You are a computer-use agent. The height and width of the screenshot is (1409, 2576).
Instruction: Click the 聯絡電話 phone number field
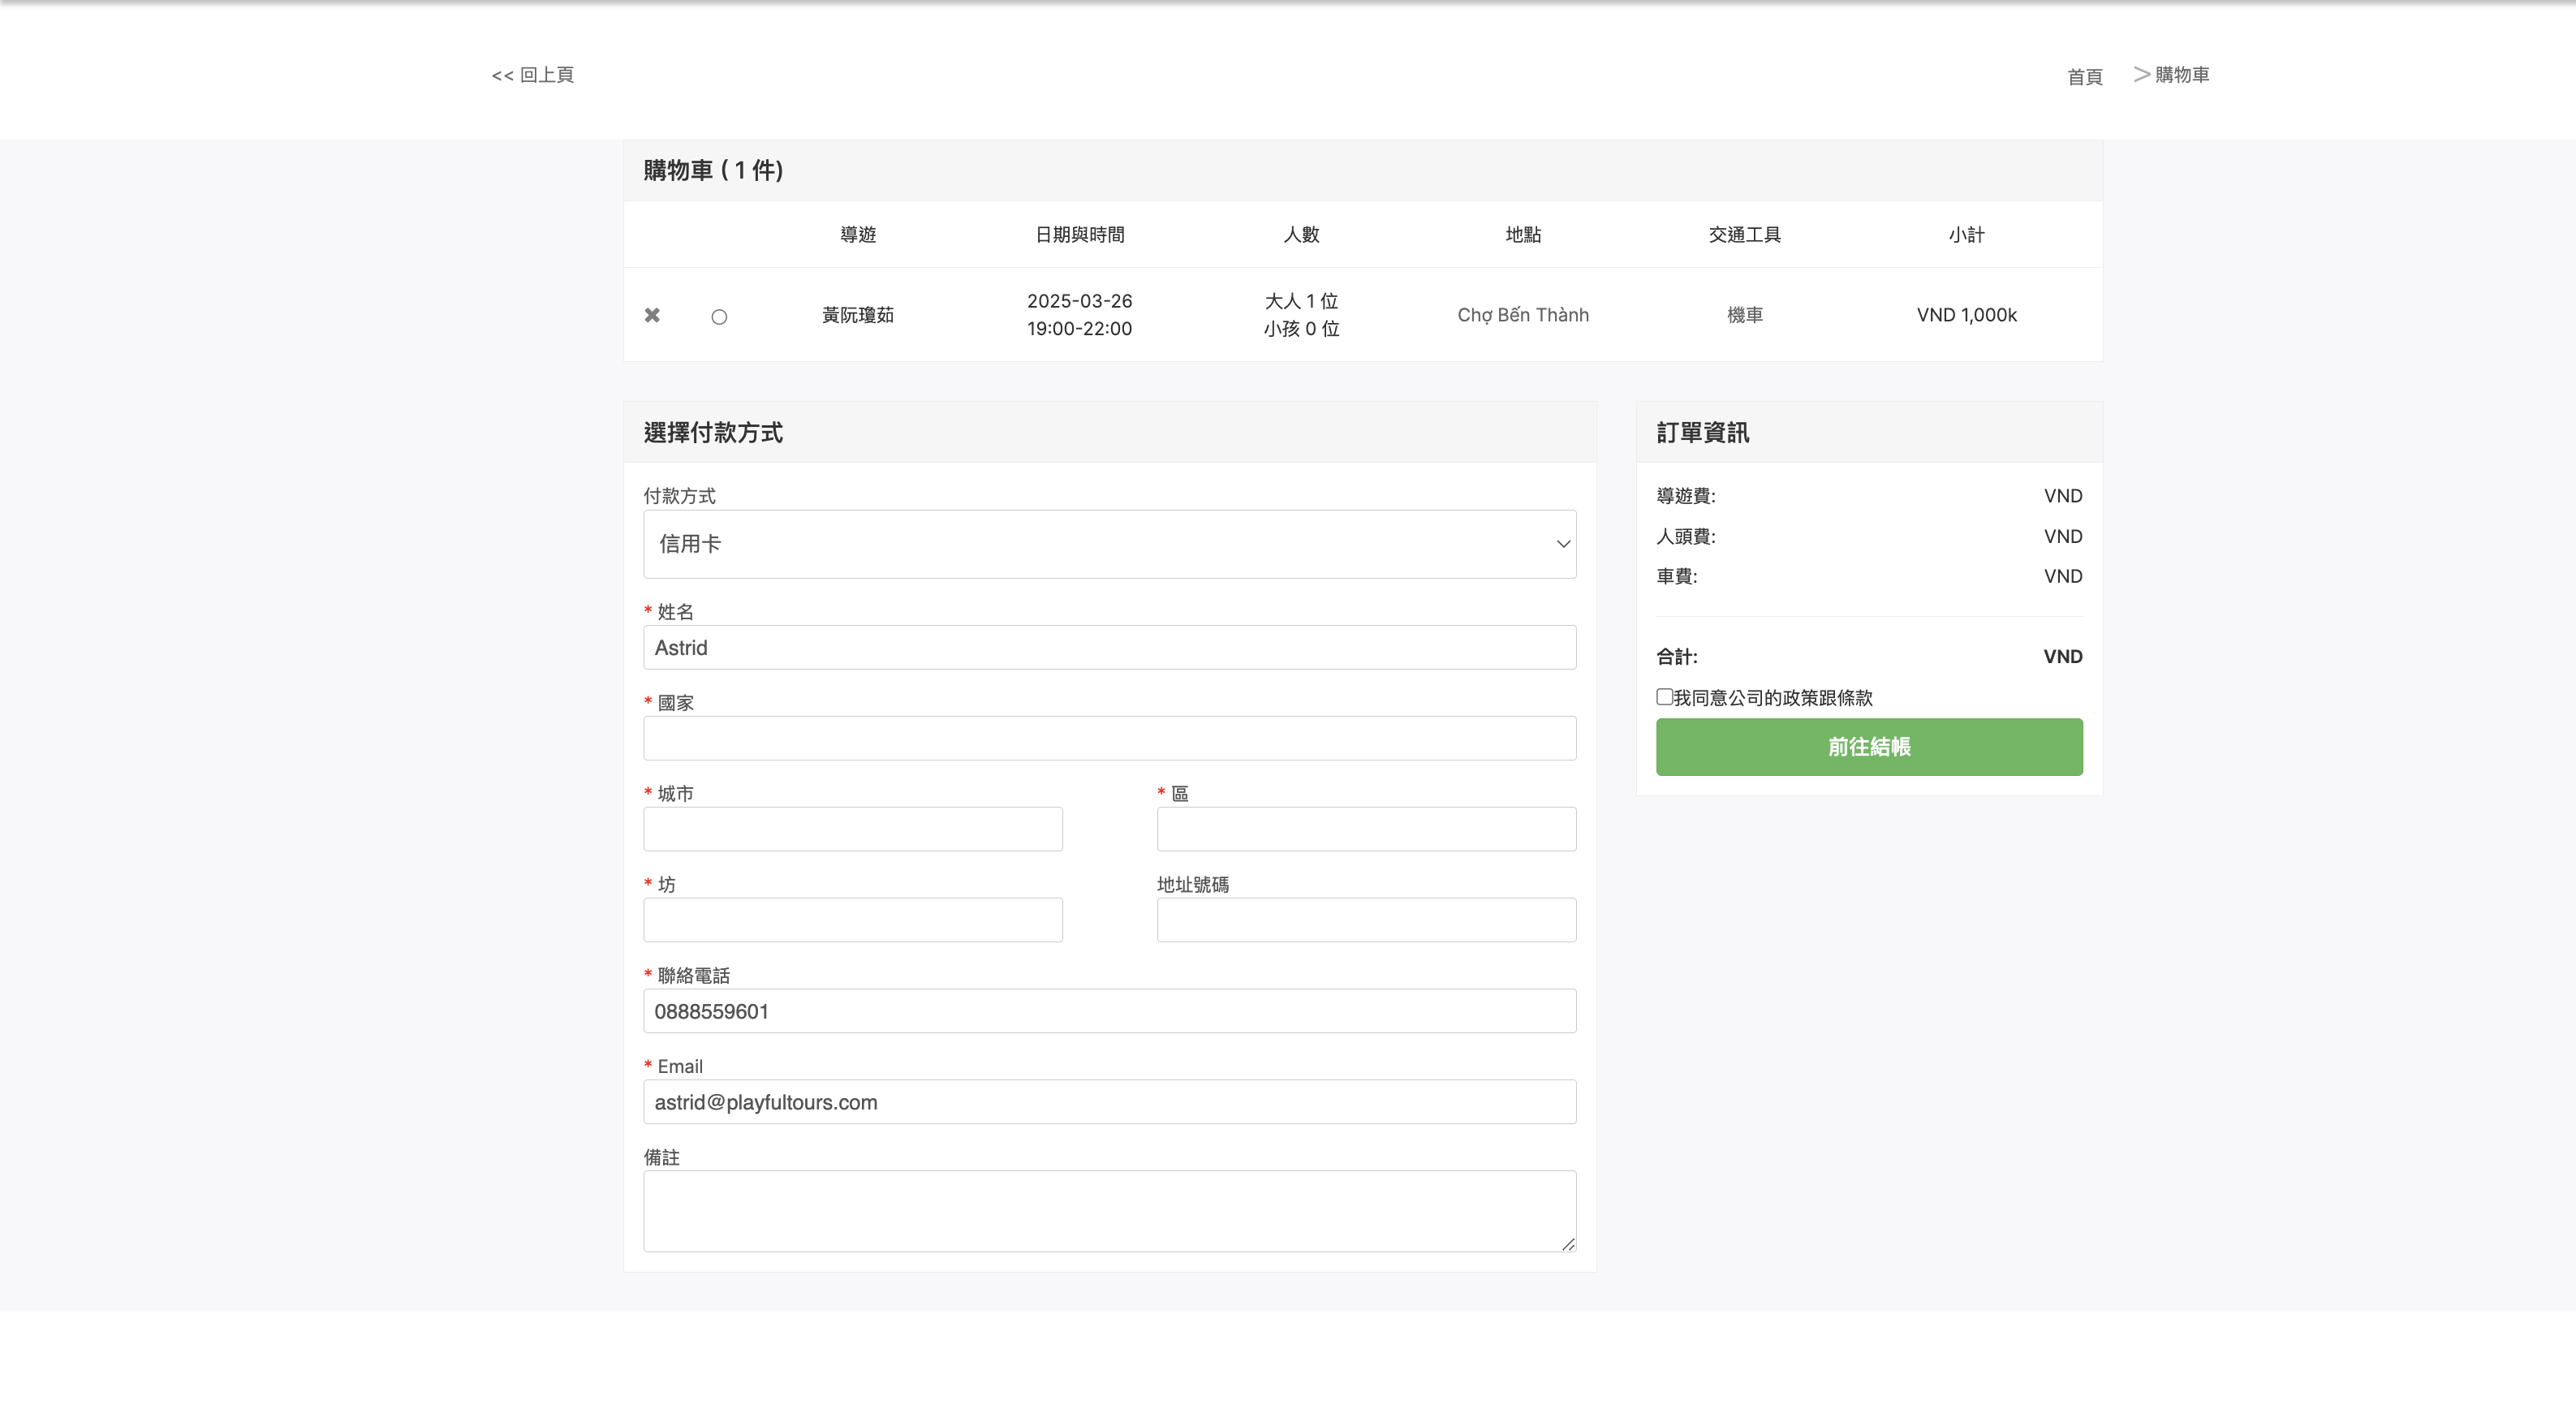coord(1109,1012)
